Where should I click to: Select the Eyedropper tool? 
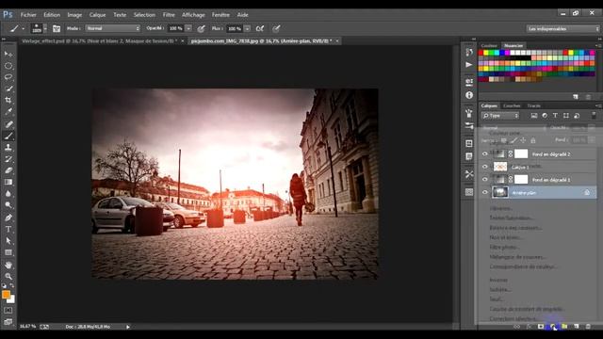(8, 112)
